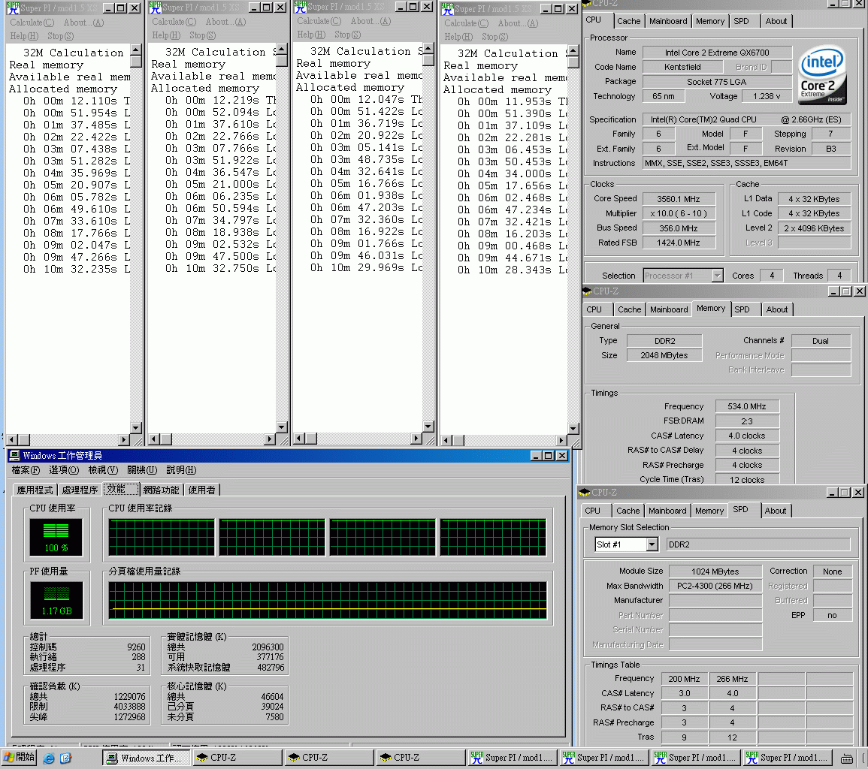
Task: Click last Super PI button on taskbar
Action: click(x=788, y=758)
